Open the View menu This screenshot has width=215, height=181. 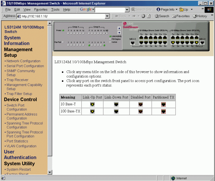pos(27,9)
